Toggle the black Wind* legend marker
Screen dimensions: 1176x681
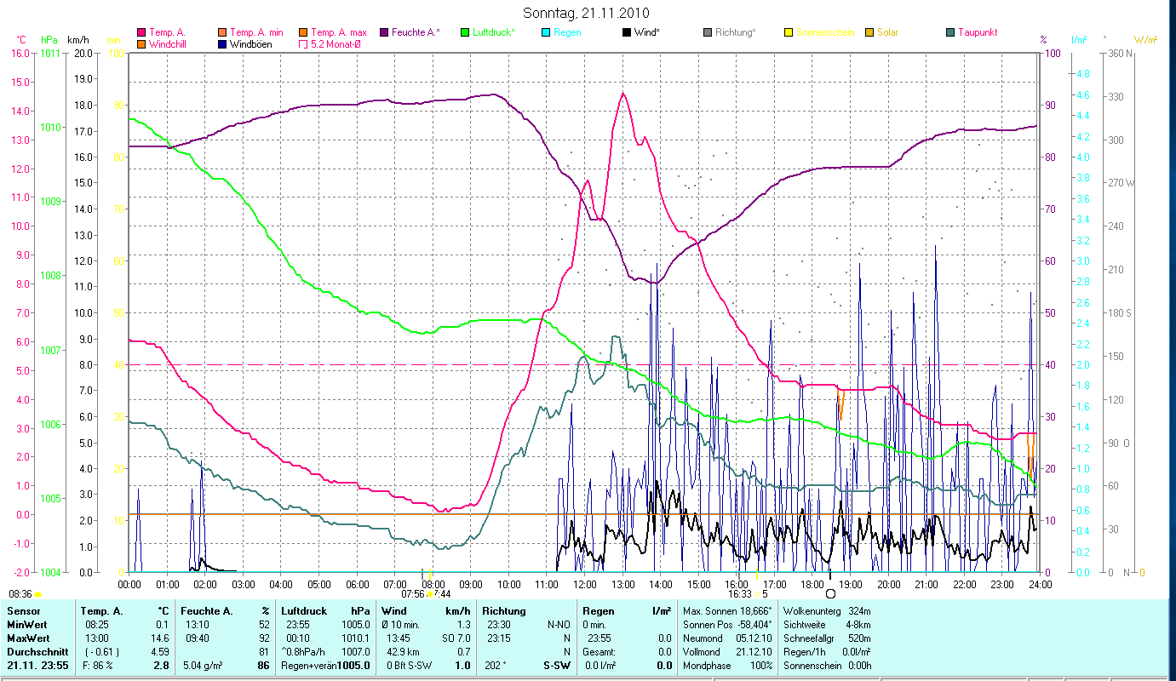click(x=626, y=33)
